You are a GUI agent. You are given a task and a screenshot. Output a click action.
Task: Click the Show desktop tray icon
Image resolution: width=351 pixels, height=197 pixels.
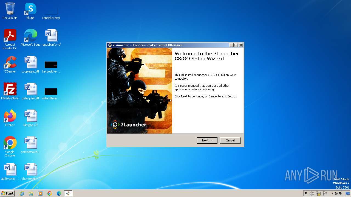point(348,193)
